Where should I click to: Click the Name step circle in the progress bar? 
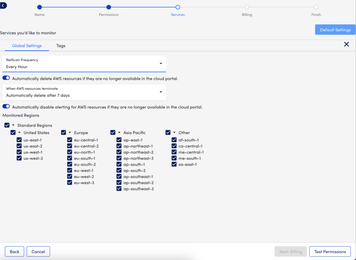point(39,7)
